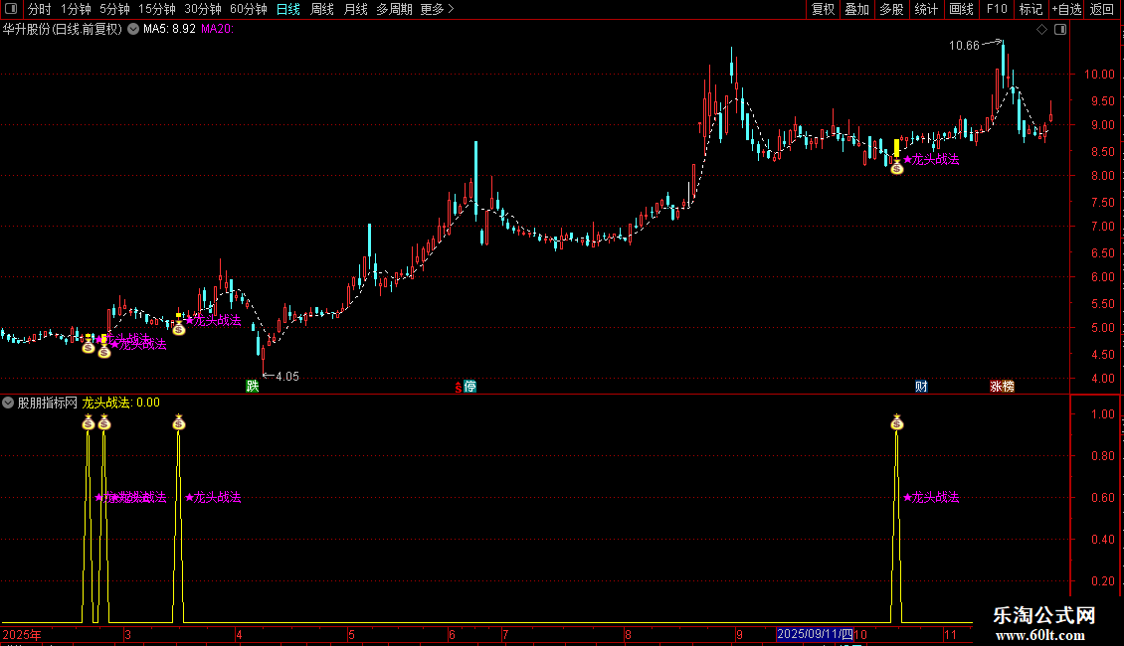Click the 1.00 indicator axis label
Image resolution: width=1124 pixels, height=646 pixels.
tap(1102, 414)
